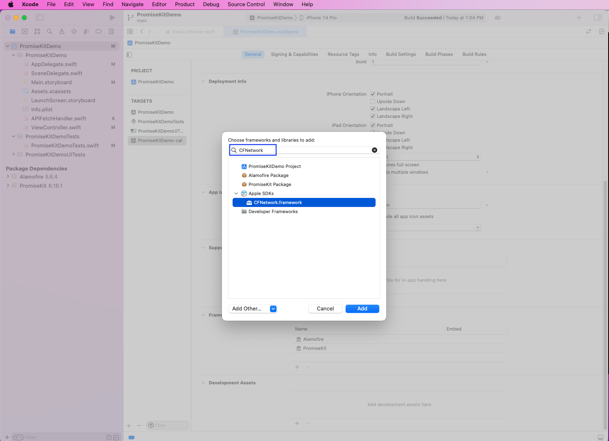Toggle iPhone Upside Down checkbox
This screenshot has width=609, height=441.
[373, 101]
